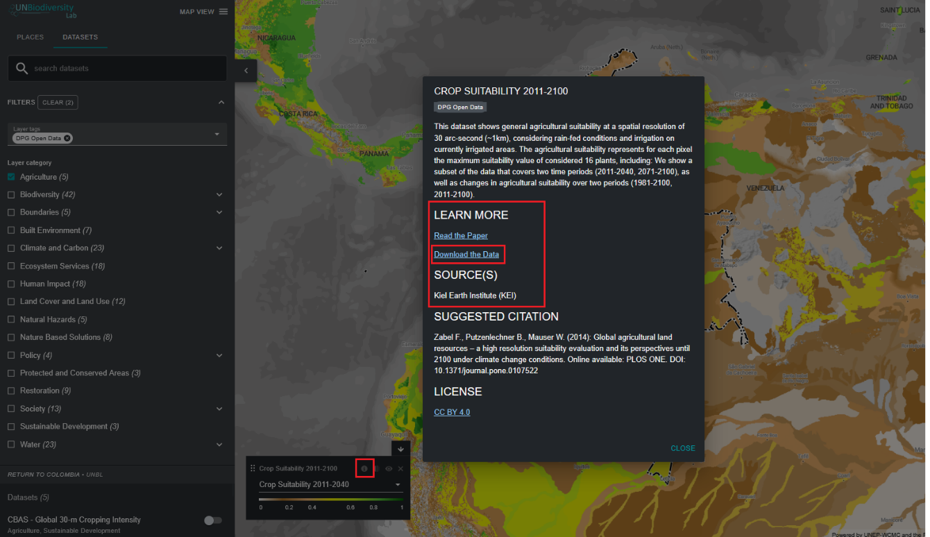
Task: Switch to the Places tab
Action: [x=30, y=37]
